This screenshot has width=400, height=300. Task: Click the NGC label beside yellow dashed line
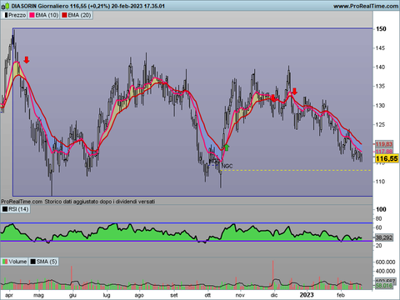click(x=227, y=166)
